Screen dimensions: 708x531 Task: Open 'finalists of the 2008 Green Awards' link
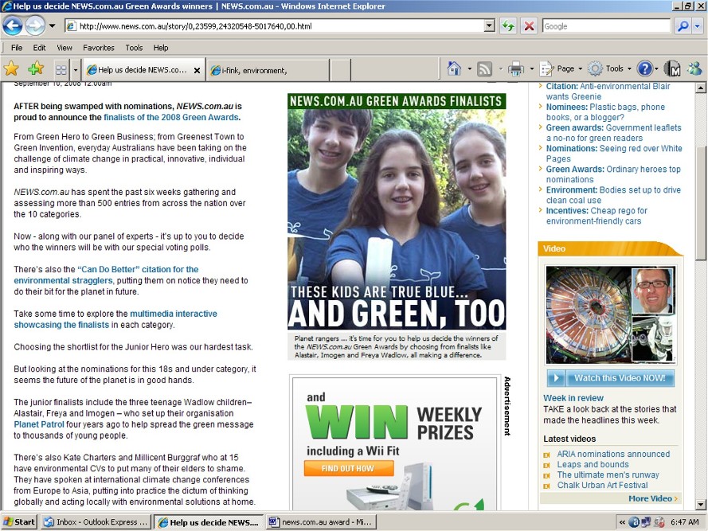click(x=170, y=117)
